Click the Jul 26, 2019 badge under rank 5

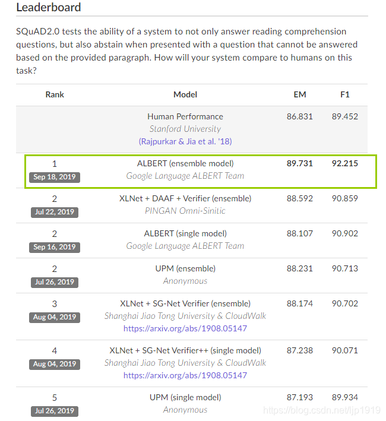[x=55, y=411]
